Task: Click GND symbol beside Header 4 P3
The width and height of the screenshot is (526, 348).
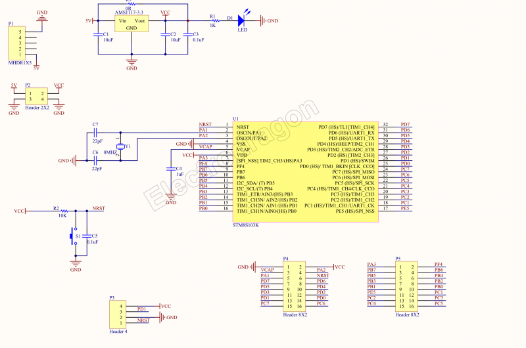Action: coord(168,317)
